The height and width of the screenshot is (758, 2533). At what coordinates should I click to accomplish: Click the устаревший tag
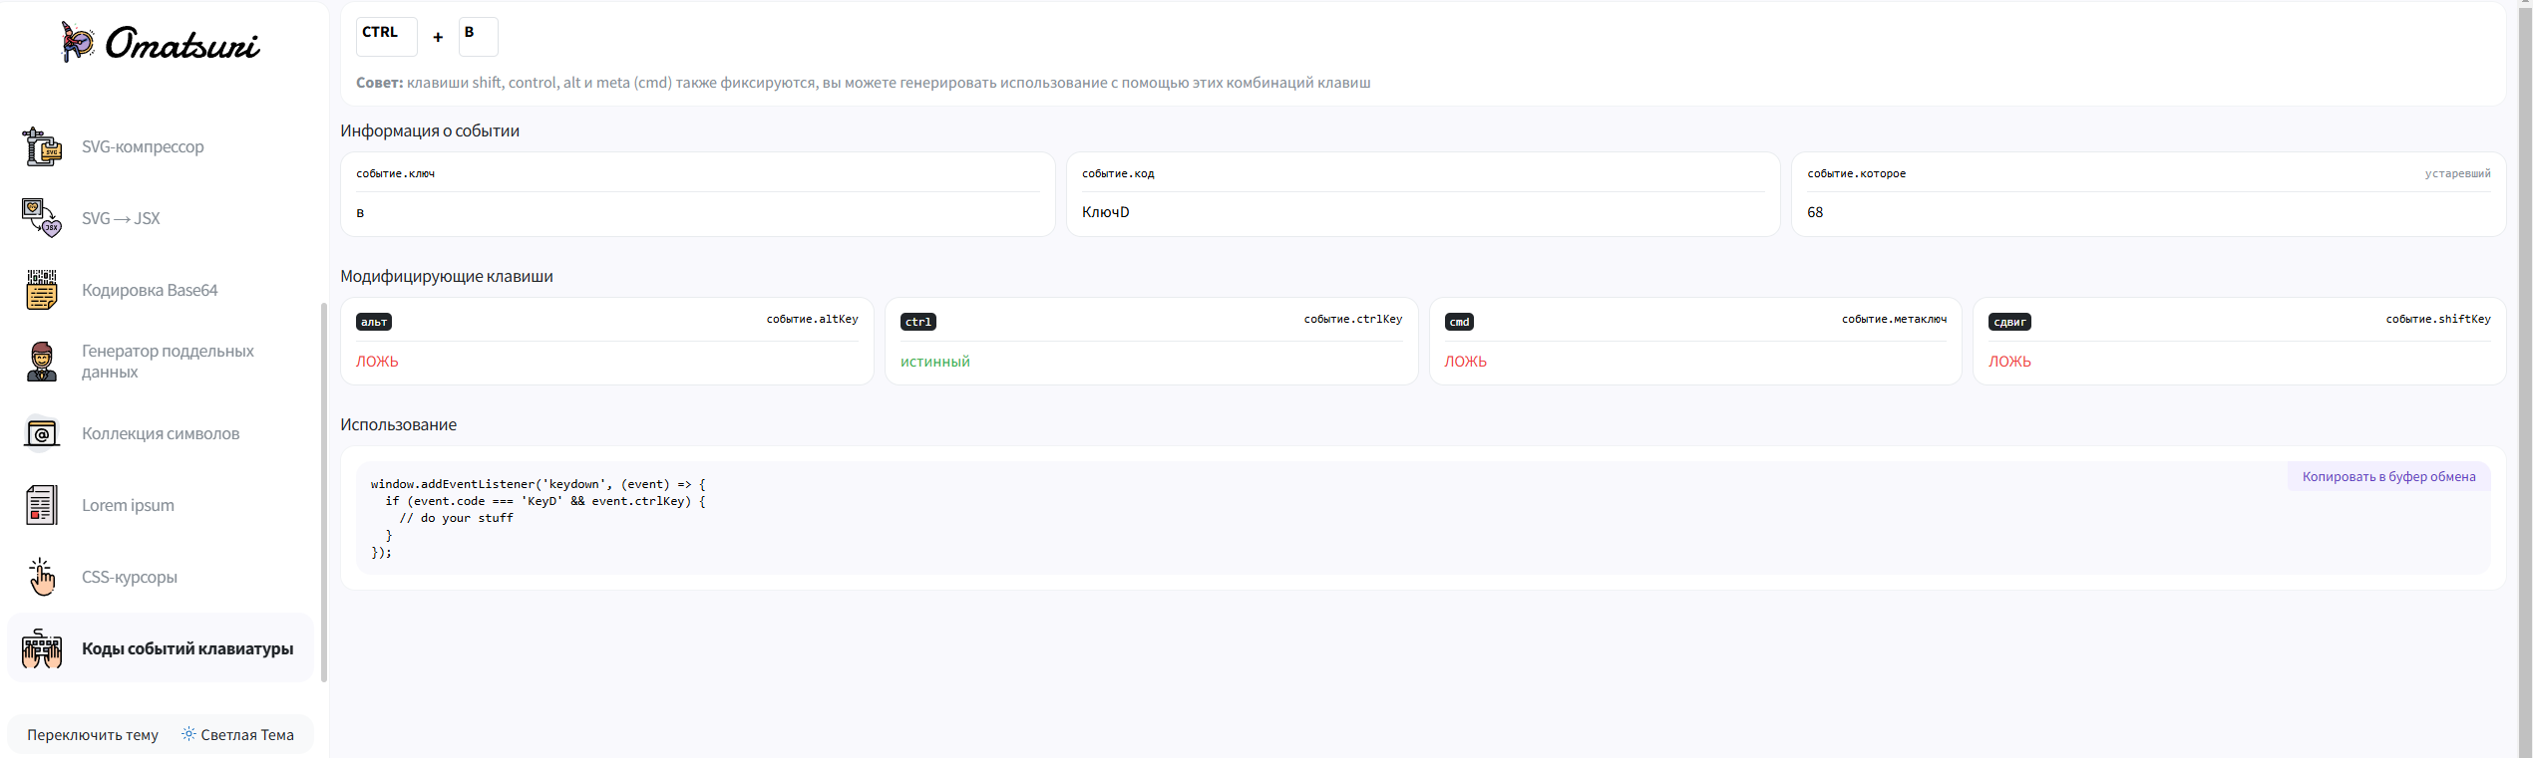(x=2457, y=173)
